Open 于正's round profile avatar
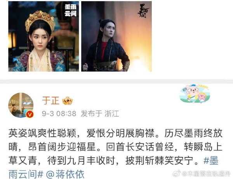 [21, 105]
